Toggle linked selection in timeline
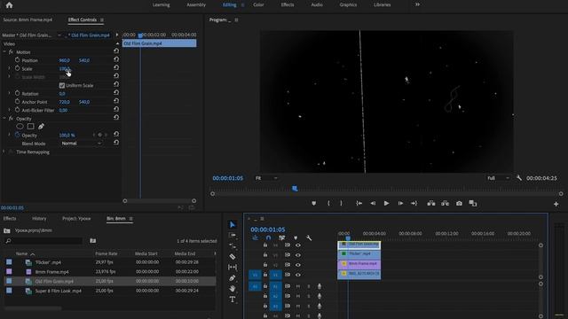Screen dimensions: 568x319 coord(281,237)
